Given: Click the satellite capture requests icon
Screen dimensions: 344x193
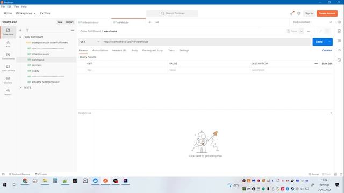Looking at the screenshot, I should click(x=292, y=13).
